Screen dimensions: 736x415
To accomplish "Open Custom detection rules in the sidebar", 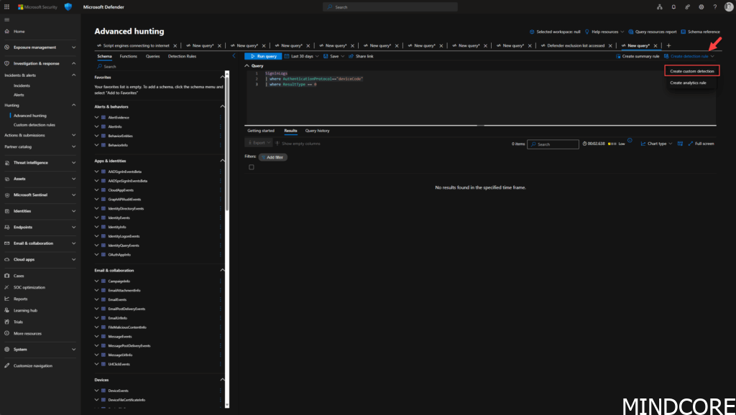I will pyautogui.click(x=34, y=125).
